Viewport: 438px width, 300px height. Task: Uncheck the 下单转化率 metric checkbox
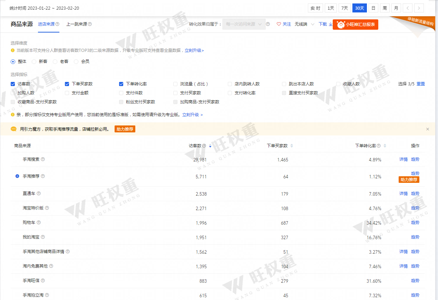(x=121, y=84)
